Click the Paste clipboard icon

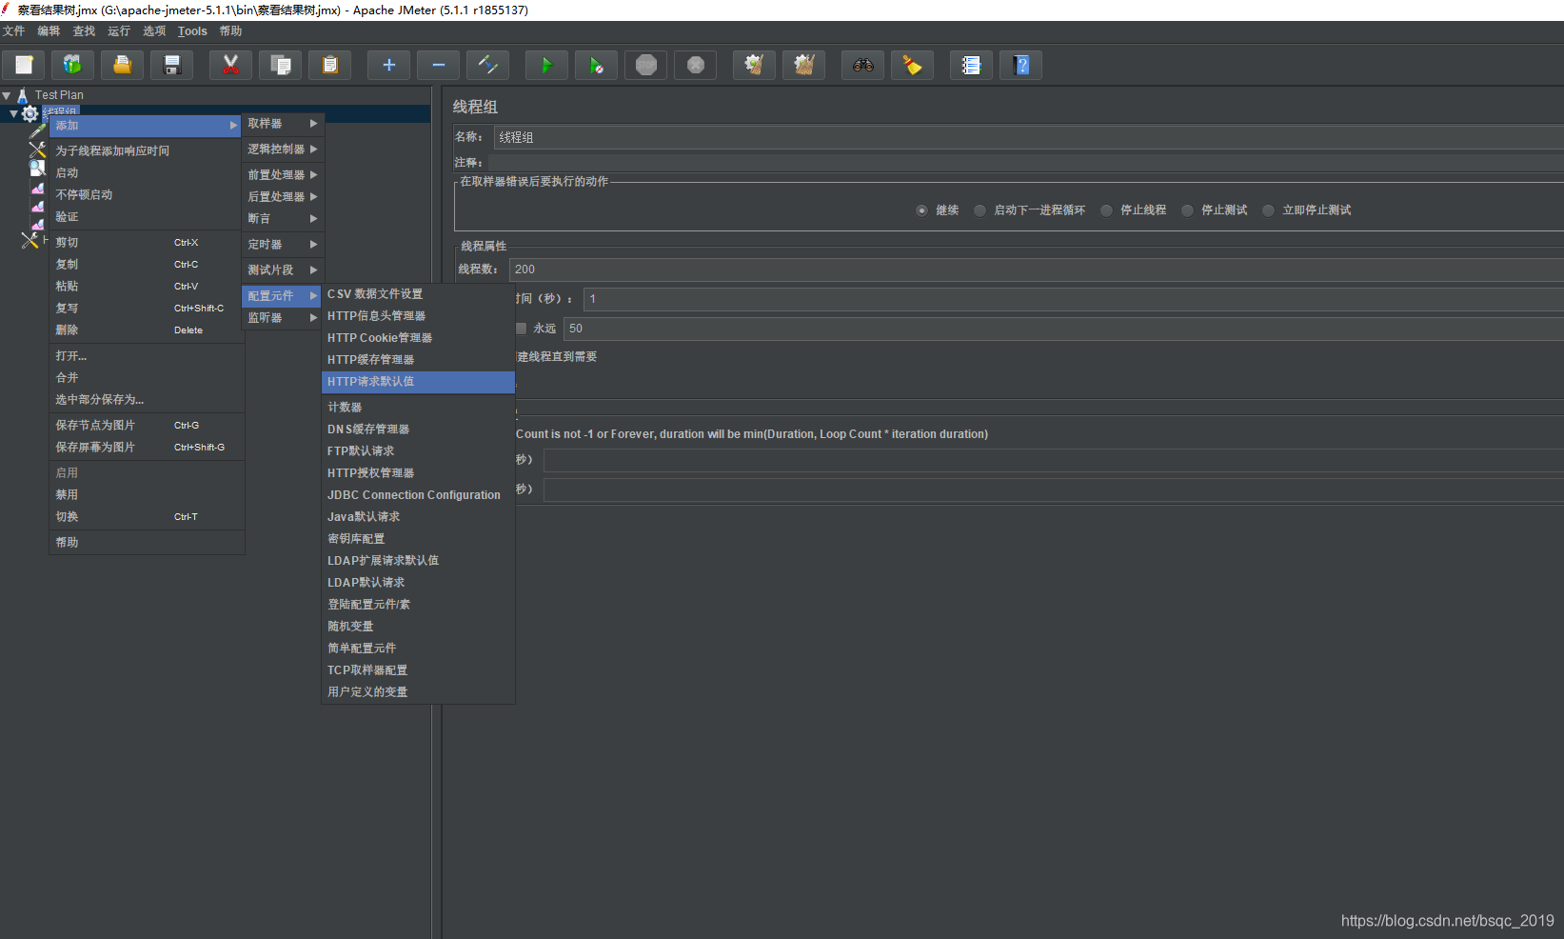(329, 65)
